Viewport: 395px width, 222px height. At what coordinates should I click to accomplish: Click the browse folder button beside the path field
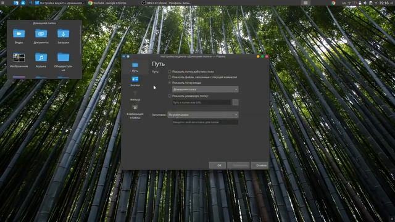235,102
